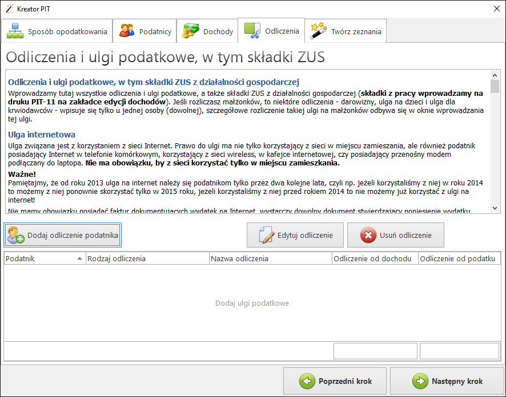
Task: Close the Kreator PIT window
Action: [x=495, y=9]
